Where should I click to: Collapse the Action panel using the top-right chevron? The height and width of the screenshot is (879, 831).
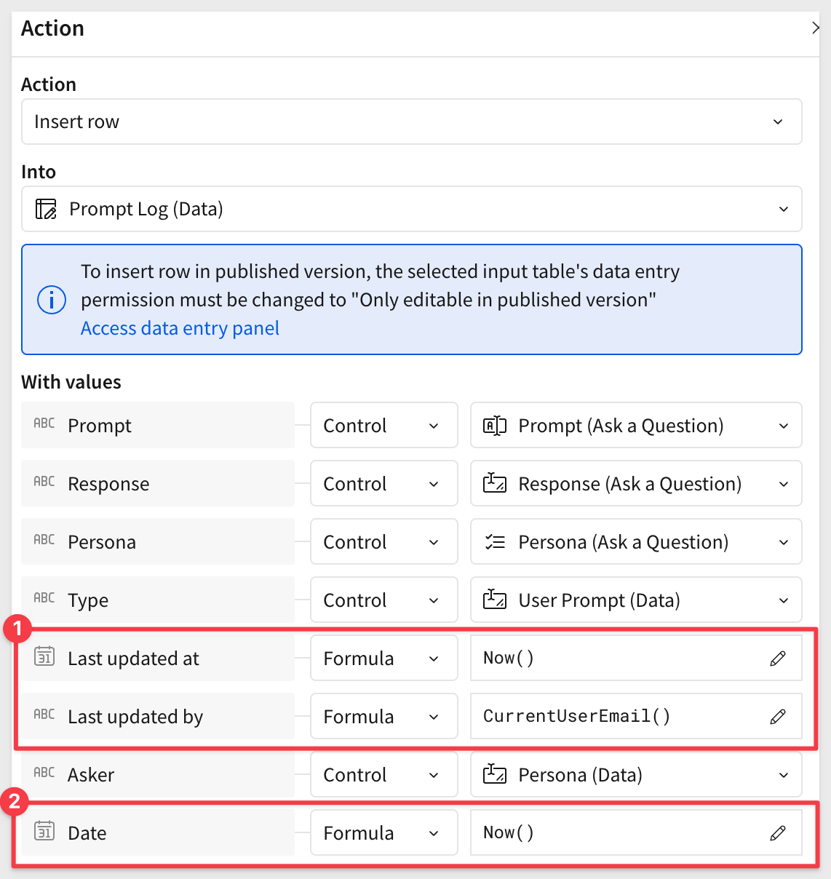click(x=815, y=28)
